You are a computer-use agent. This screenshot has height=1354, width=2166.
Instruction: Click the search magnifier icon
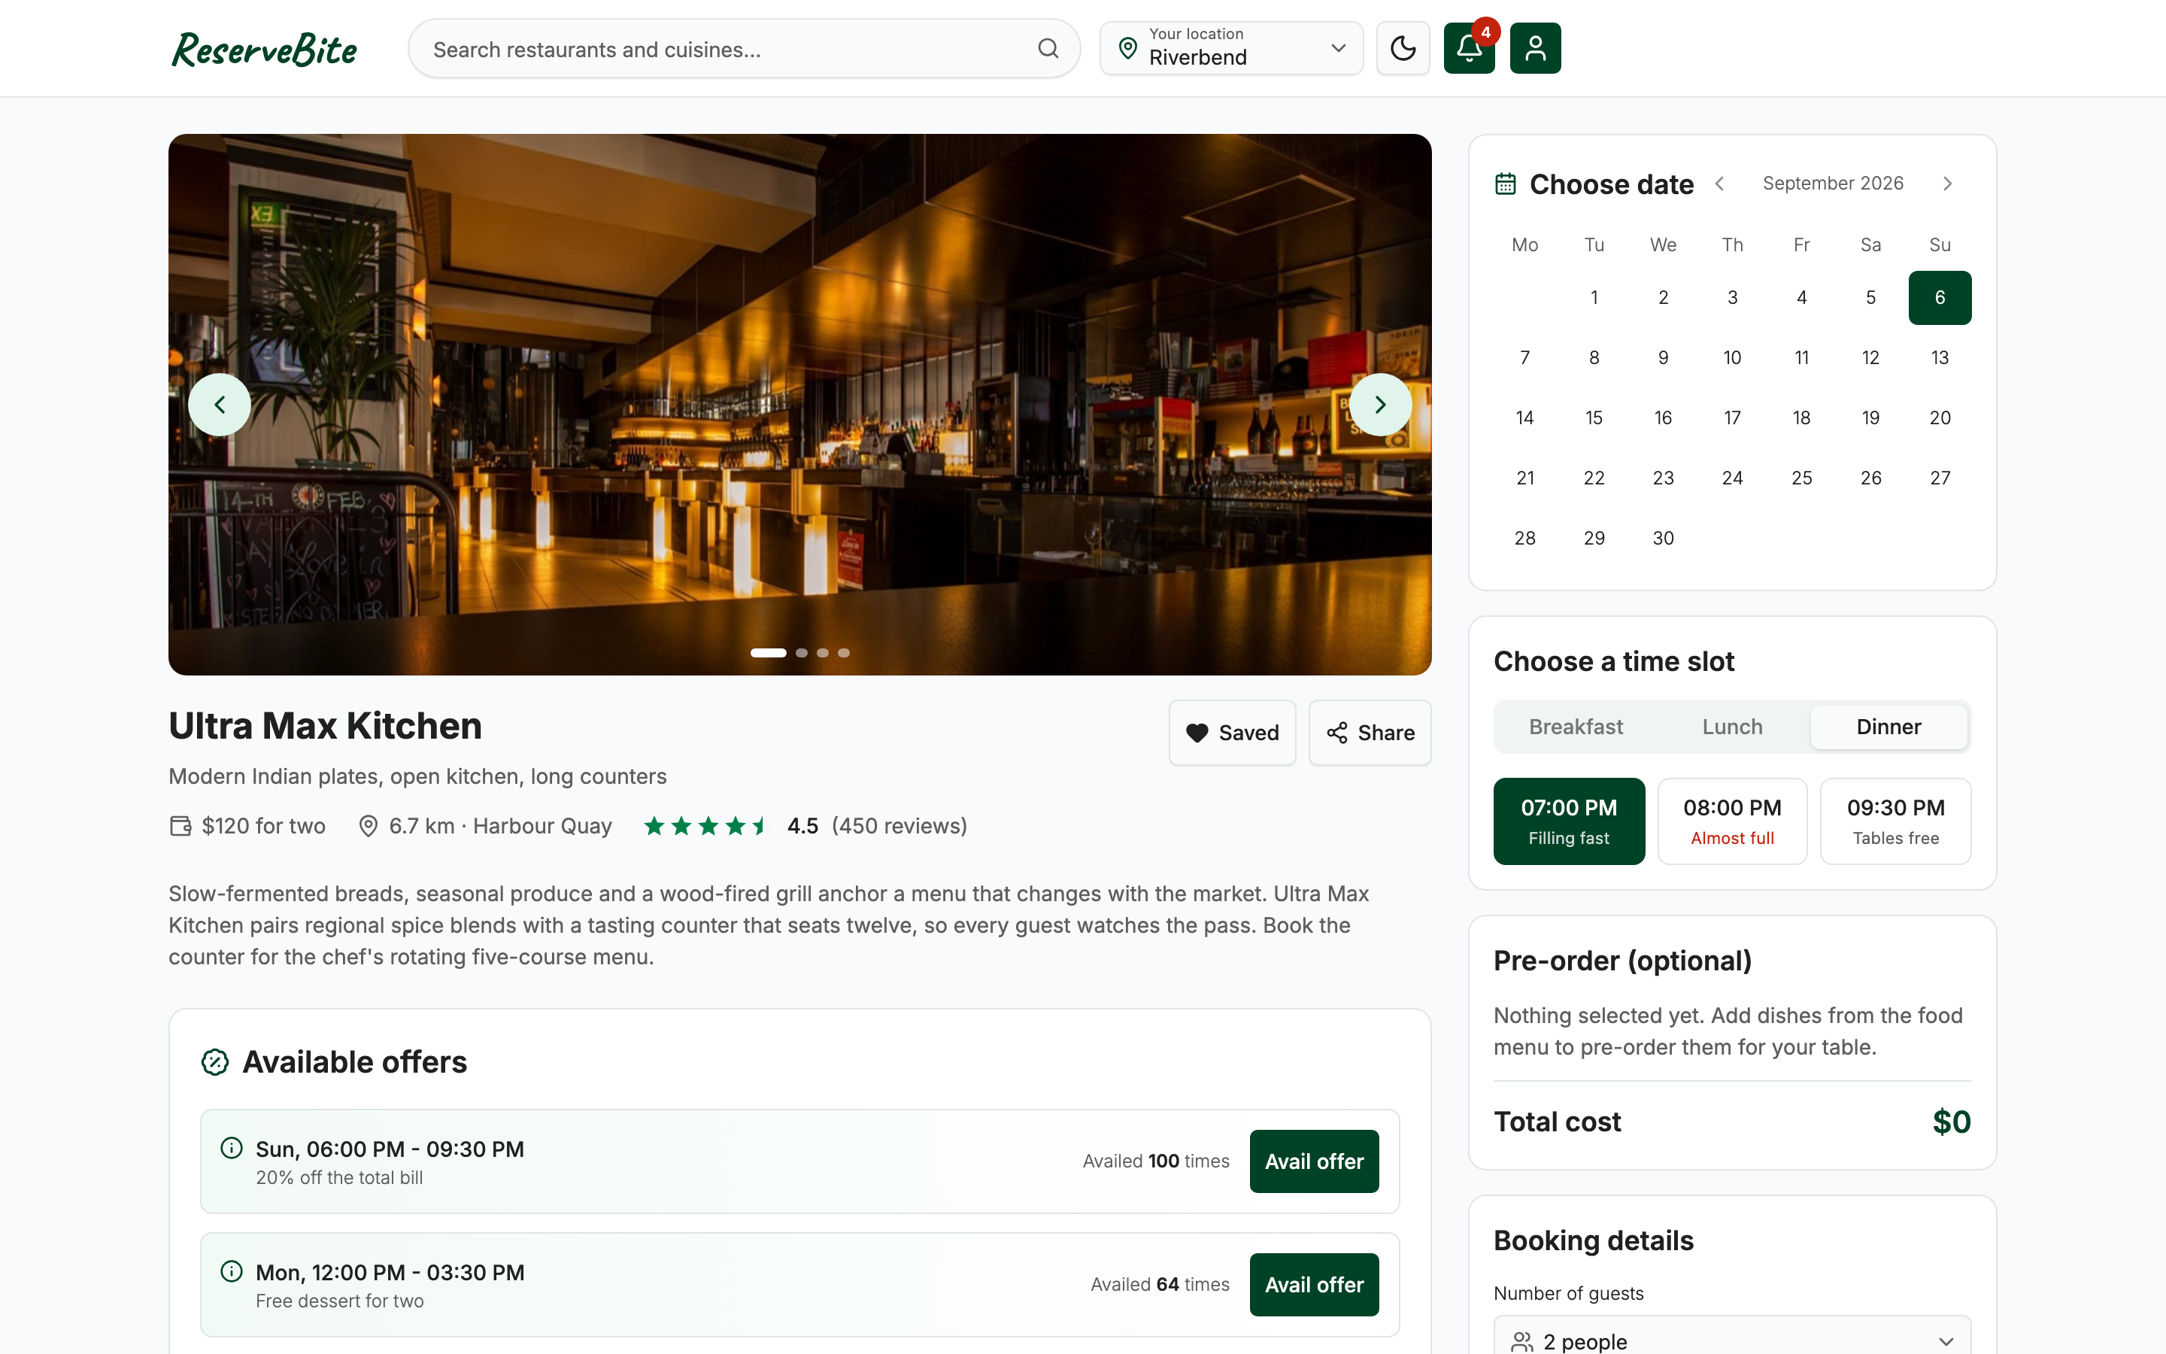point(1048,48)
